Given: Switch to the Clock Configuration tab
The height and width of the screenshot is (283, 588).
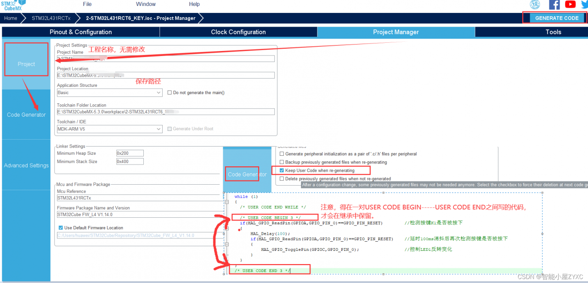Looking at the screenshot, I should coord(238,32).
